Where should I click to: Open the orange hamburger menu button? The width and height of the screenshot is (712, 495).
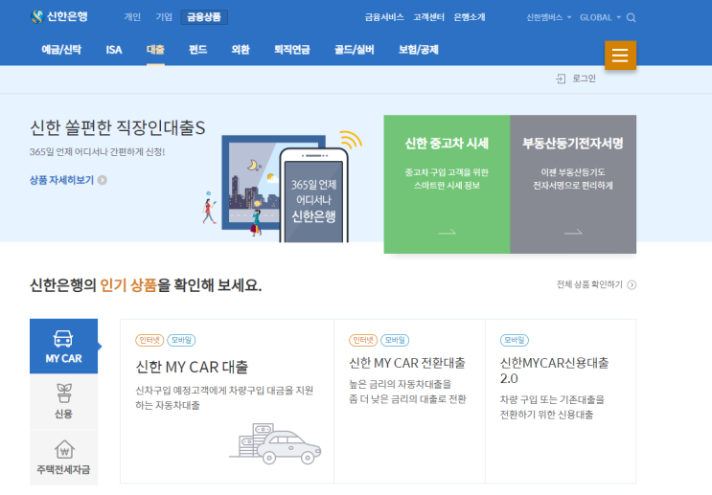point(620,56)
